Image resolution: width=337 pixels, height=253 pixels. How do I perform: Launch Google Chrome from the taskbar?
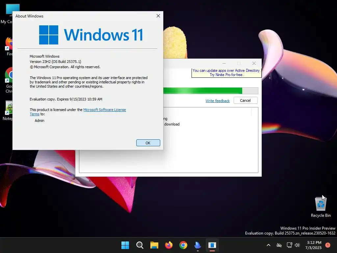(x=183, y=245)
